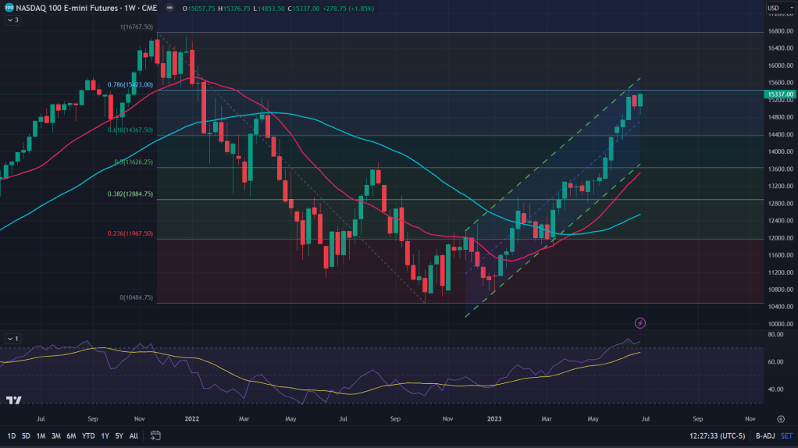Viewport: 798px width, 448px height.
Task: Open the Go to date calendar icon
Action: [155, 436]
